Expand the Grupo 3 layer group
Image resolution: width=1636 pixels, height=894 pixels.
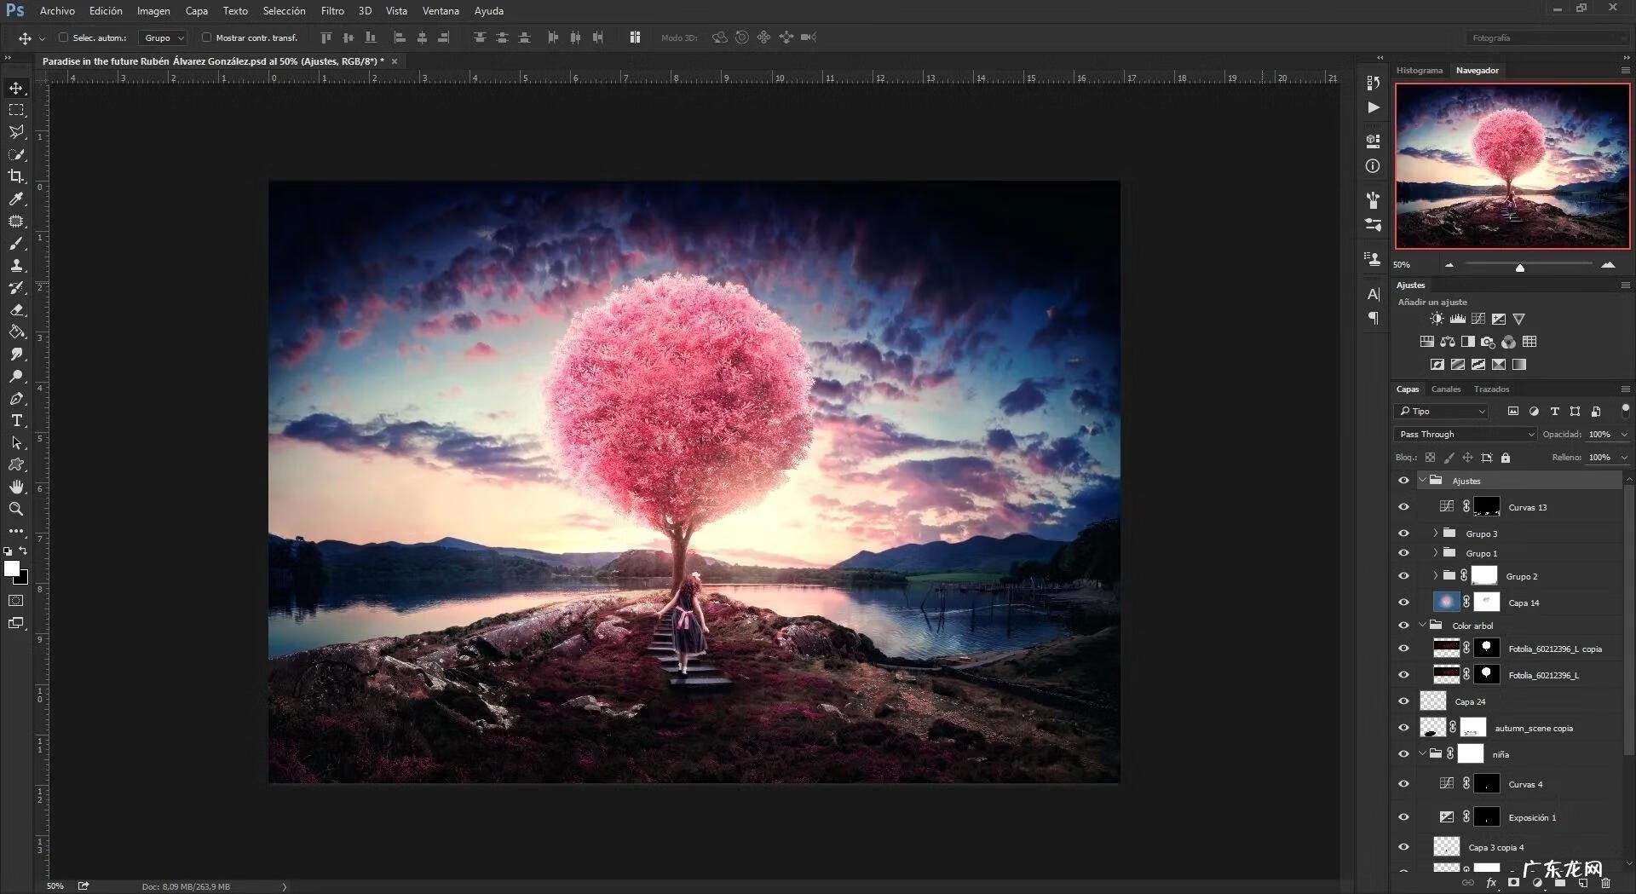pyautogui.click(x=1436, y=534)
